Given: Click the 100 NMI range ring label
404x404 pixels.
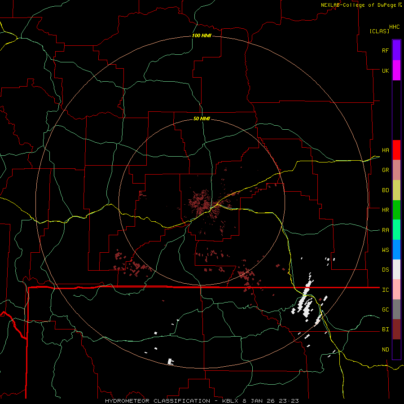Looking at the screenshot, I should [x=202, y=35].
